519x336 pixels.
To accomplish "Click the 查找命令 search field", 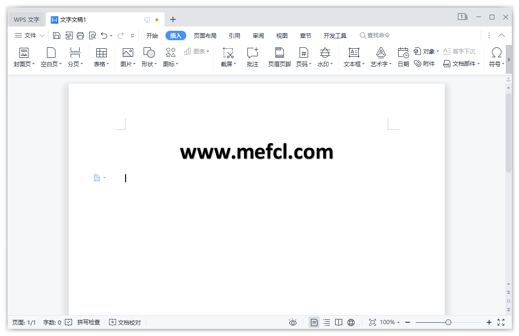I will 375,35.
